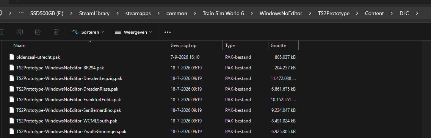Viewport: 431px width, 138px height.
Task: Click size value 204.257 kB
Action: [x=285, y=67]
